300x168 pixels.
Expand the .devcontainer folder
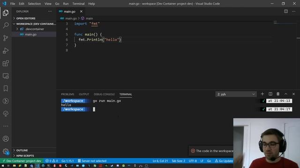pyautogui.click(x=34, y=29)
